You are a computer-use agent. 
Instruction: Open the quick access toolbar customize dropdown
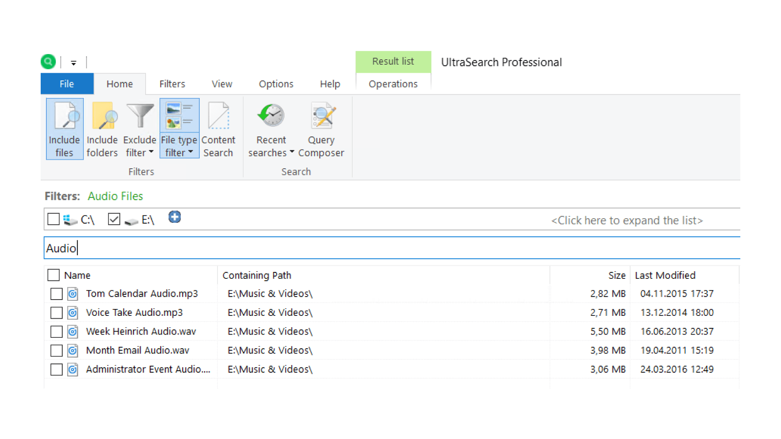pos(73,62)
